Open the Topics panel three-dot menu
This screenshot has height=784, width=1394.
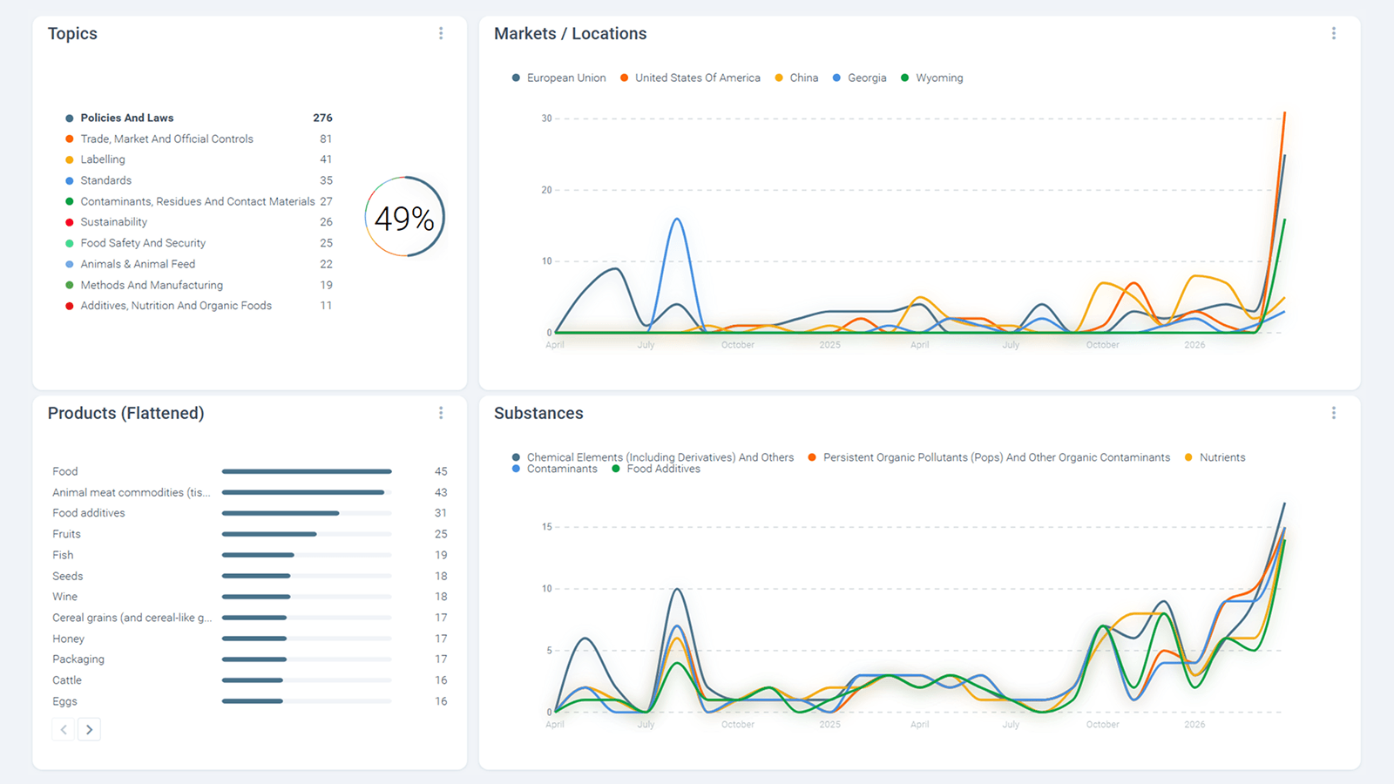pos(441,33)
